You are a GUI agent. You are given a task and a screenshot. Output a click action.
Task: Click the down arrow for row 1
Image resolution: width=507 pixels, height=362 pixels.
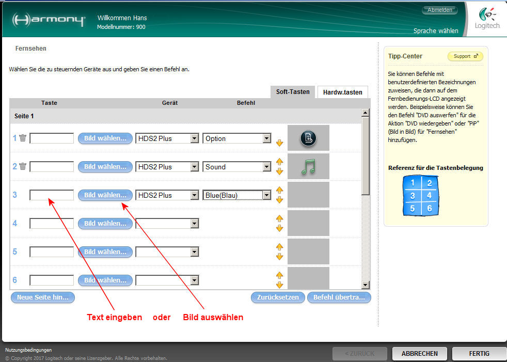tap(280, 143)
